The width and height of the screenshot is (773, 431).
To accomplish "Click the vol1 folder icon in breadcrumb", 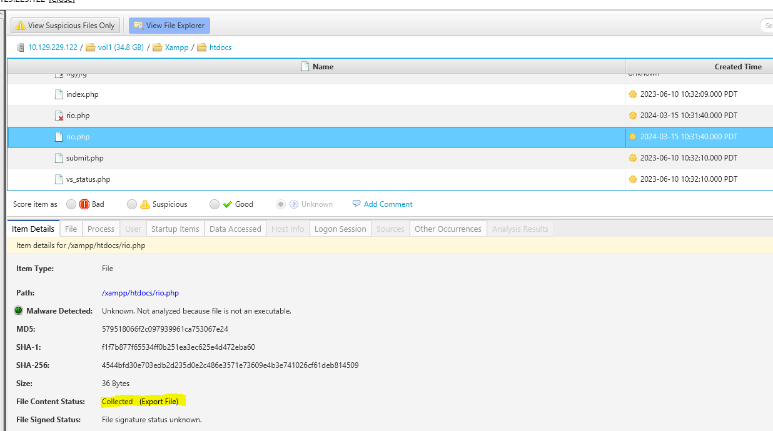I will [91, 47].
